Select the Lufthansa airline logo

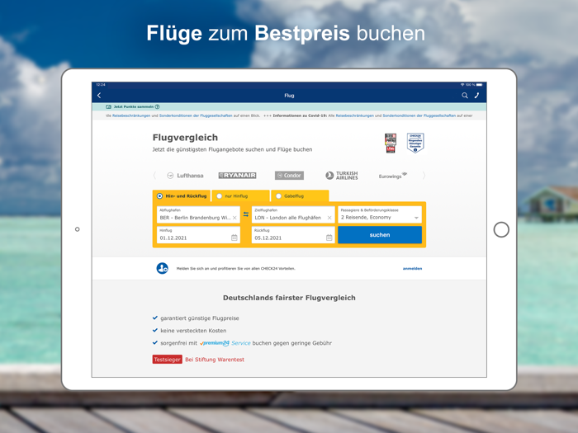(x=185, y=176)
